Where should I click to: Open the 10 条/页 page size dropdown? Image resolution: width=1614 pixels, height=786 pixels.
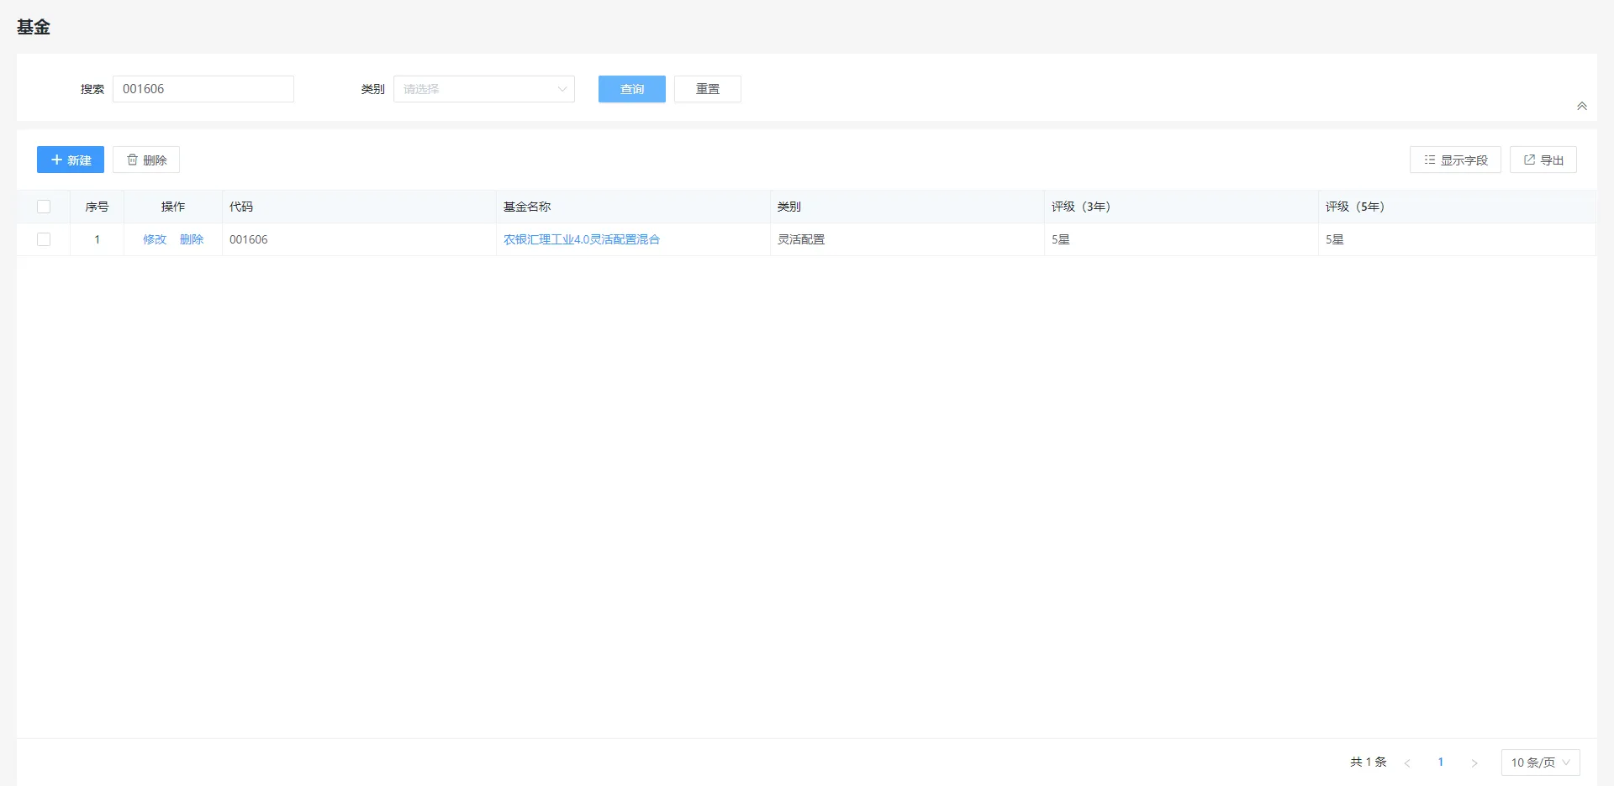1539,762
